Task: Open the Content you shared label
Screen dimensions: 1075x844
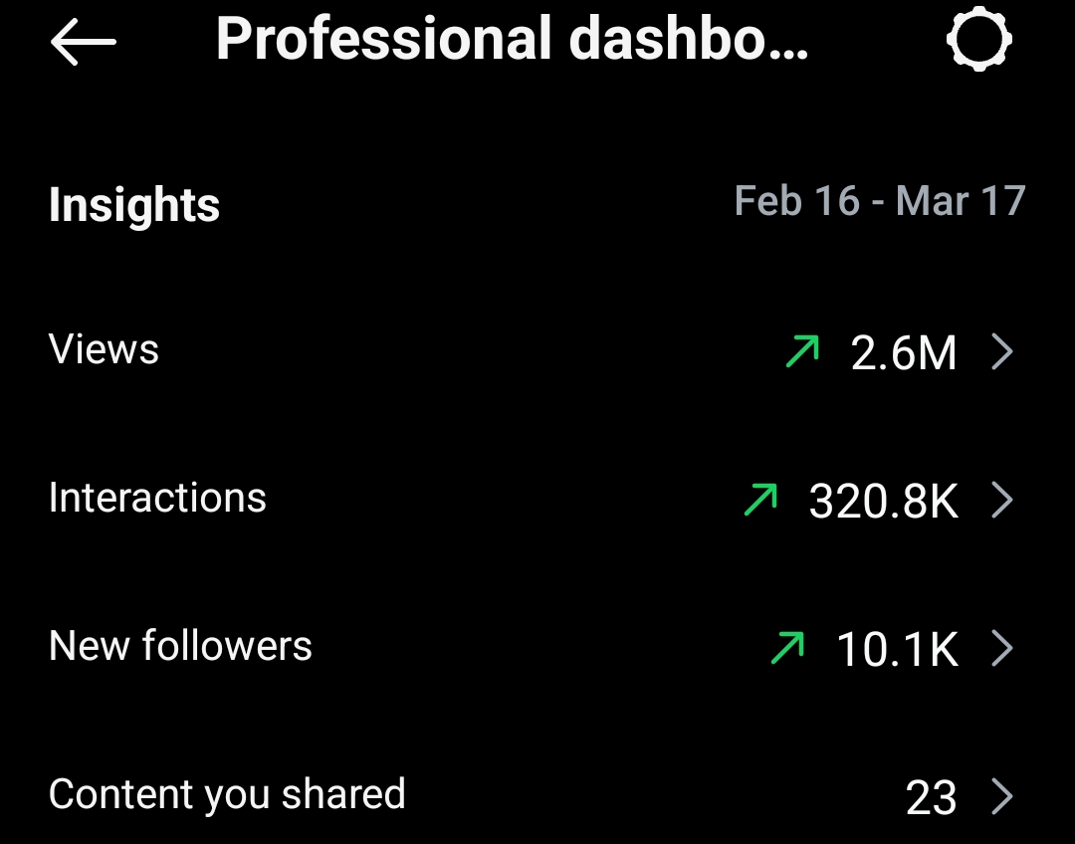Action: point(227,794)
